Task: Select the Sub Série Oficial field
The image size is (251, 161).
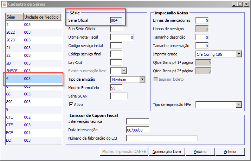Action: click(116, 29)
